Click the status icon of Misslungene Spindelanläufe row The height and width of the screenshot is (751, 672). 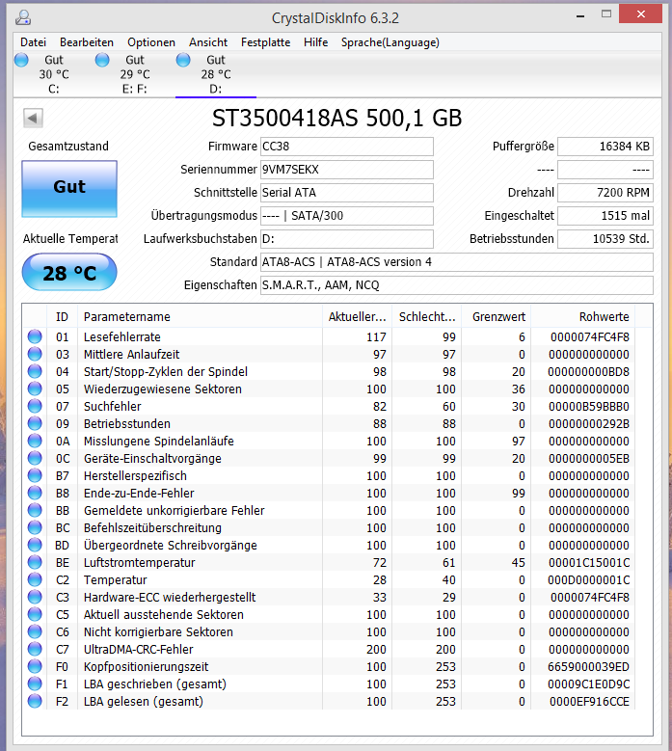(x=35, y=441)
